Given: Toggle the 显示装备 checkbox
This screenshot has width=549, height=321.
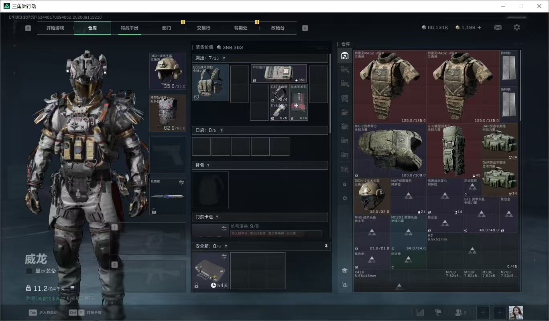Looking at the screenshot, I should (x=29, y=271).
